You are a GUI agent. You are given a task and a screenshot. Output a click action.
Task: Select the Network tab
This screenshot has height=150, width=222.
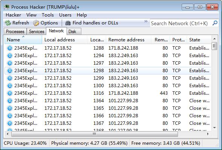pos(56,31)
